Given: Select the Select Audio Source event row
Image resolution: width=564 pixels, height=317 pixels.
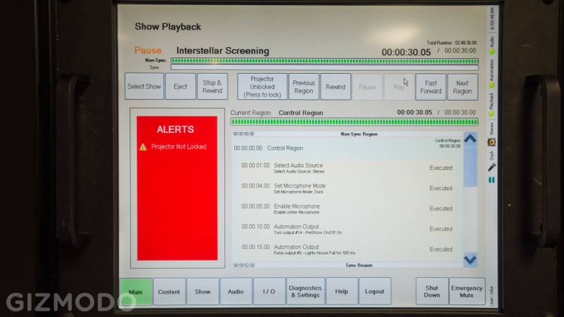Looking at the screenshot, I should pos(347,168).
